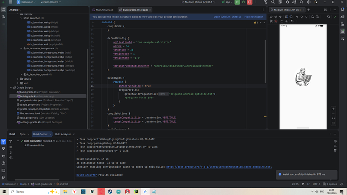This screenshot has width=347, height=195.
Task: Click emulator Back navigation triangle
Action: point(297,17)
